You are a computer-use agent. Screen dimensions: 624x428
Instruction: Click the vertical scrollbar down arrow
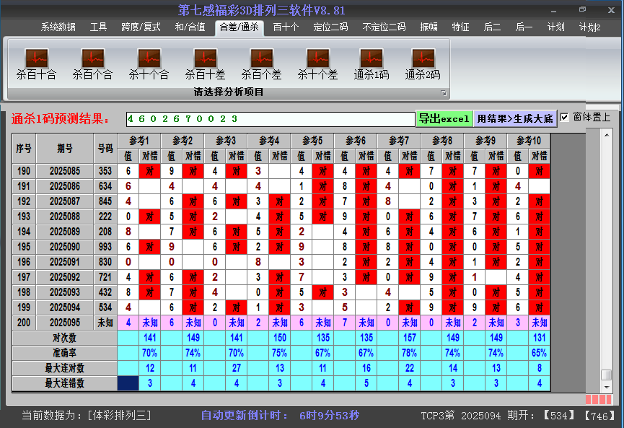[607, 388]
